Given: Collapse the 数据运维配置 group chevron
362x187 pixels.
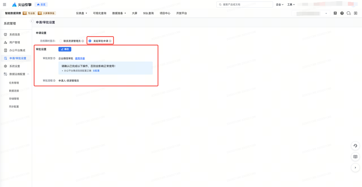Looking at the screenshot, I should coord(28,74).
